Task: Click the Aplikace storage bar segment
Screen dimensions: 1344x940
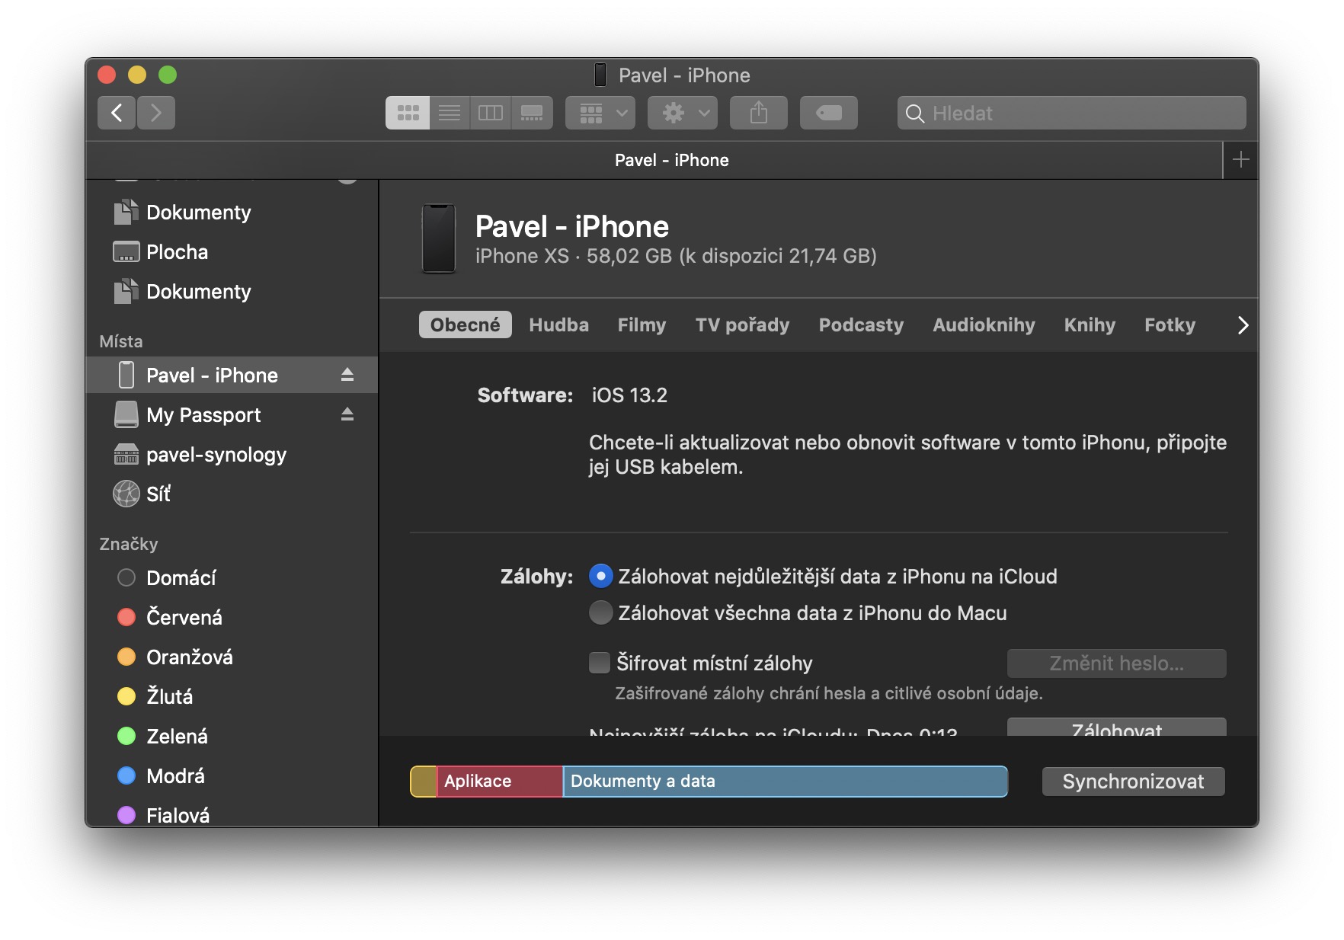Action: [500, 781]
